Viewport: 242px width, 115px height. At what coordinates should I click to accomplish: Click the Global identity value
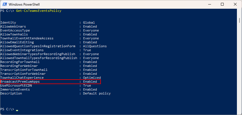click(x=89, y=22)
